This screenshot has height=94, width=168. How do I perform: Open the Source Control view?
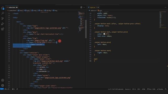[3, 19]
